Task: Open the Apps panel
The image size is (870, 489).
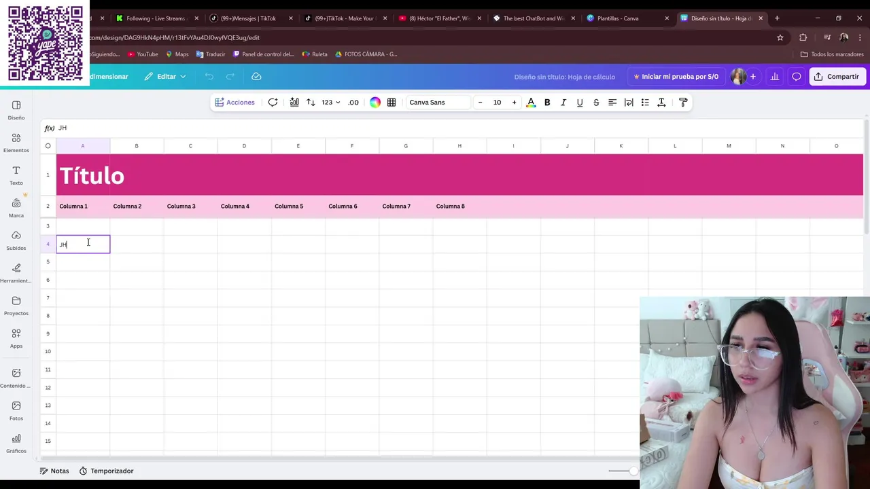Action: coord(16,338)
